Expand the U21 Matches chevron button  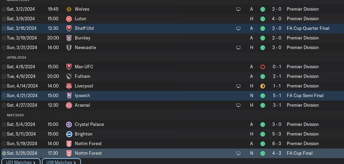[21, 162]
